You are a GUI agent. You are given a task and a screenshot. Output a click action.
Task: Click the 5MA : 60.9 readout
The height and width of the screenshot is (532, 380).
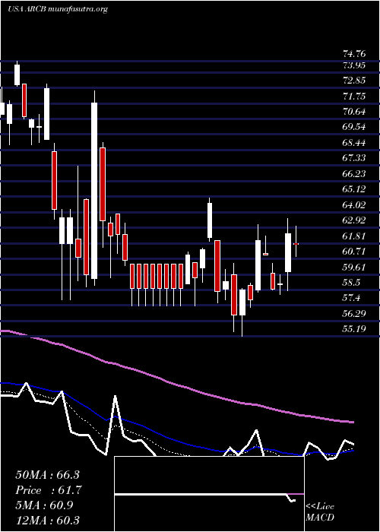coord(46,505)
